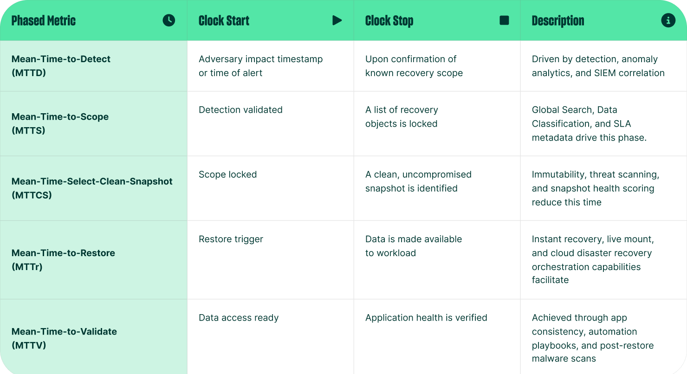Click the 'Detection validated' cell
The image size is (687, 374).
[240, 110]
